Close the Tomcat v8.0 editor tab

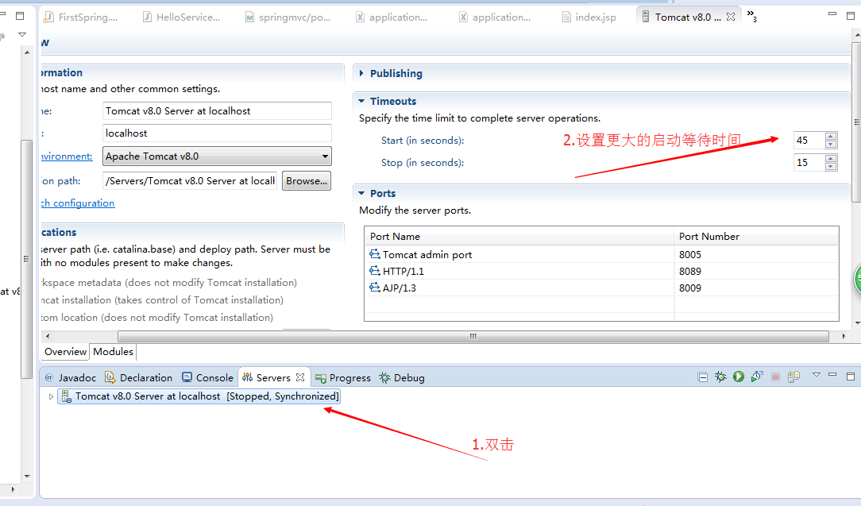(730, 17)
